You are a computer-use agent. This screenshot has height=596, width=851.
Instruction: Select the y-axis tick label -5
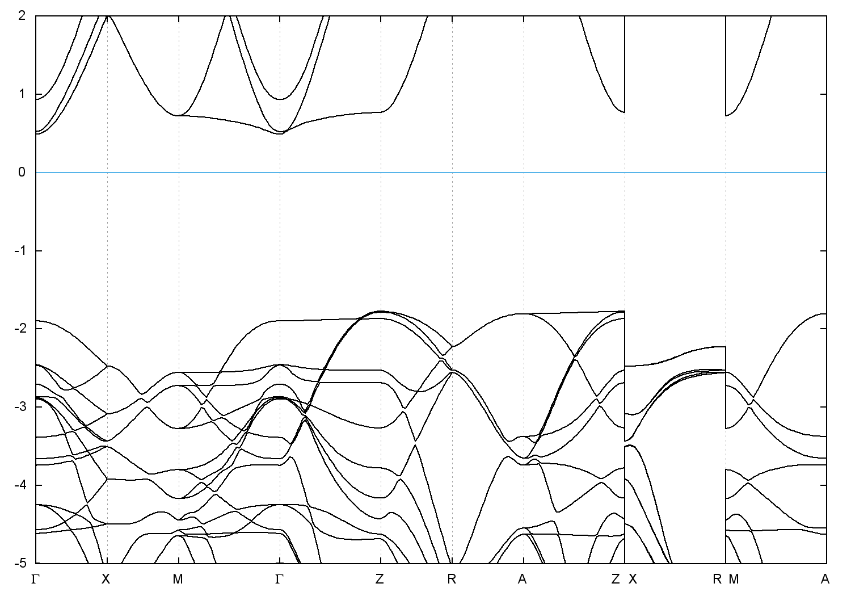[x=20, y=563]
